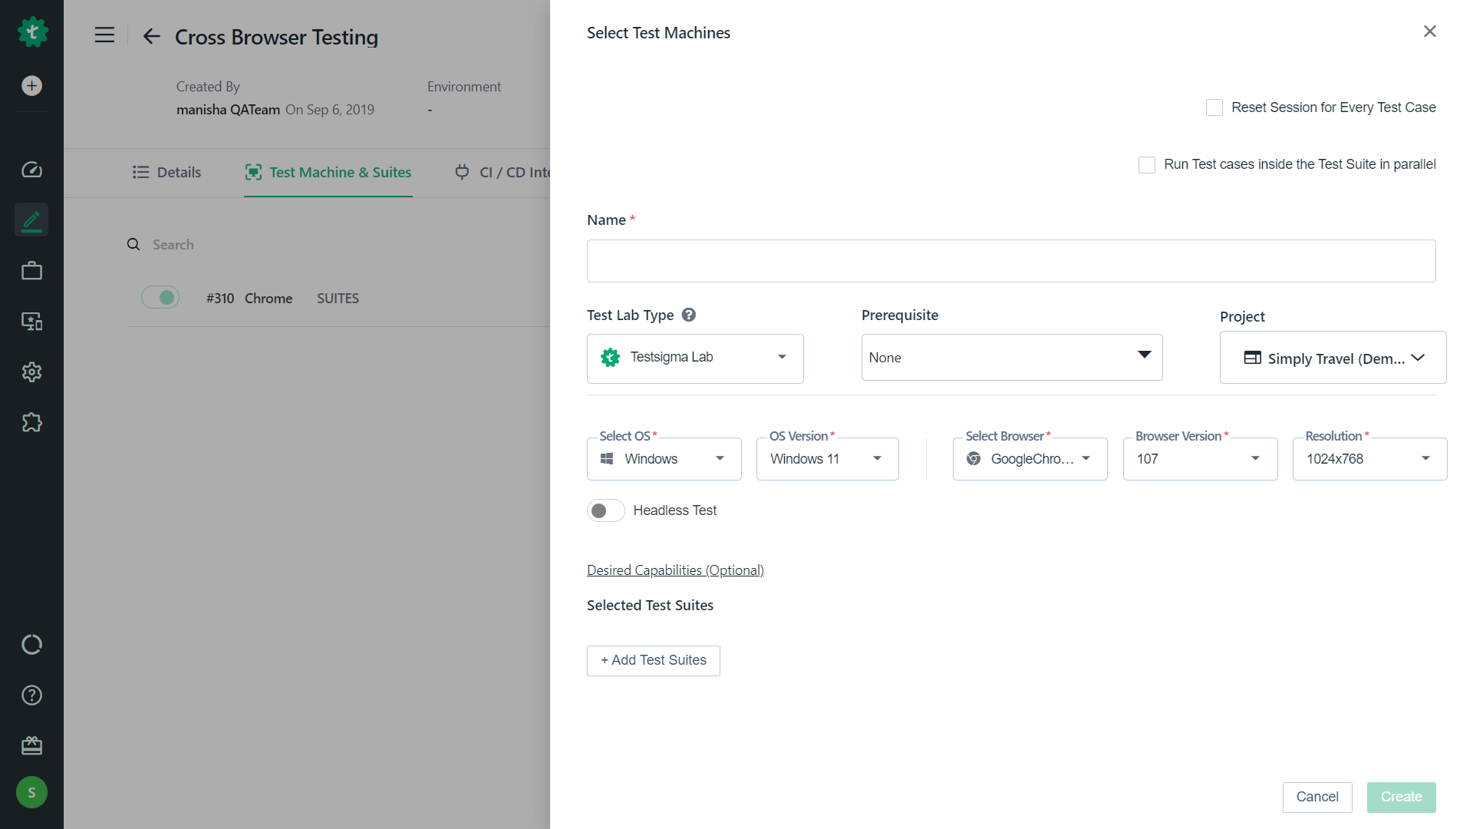
Task: Switch to the CI / CD Integrations tab
Action: [503, 173]
